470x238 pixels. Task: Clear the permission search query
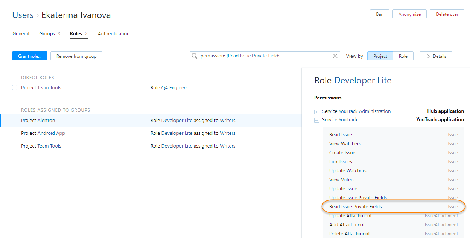tap(335, 56)
